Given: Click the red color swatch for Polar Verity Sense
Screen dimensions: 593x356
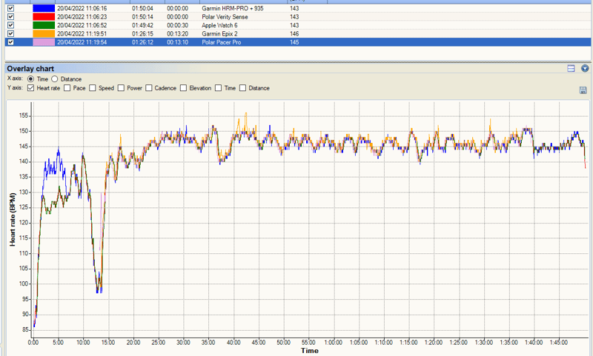Looking at the screenshot, I should tap(44, 16).
